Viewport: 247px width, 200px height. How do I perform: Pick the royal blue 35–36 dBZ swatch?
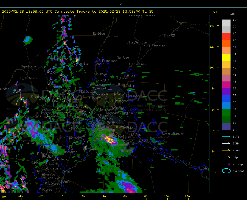226,99
